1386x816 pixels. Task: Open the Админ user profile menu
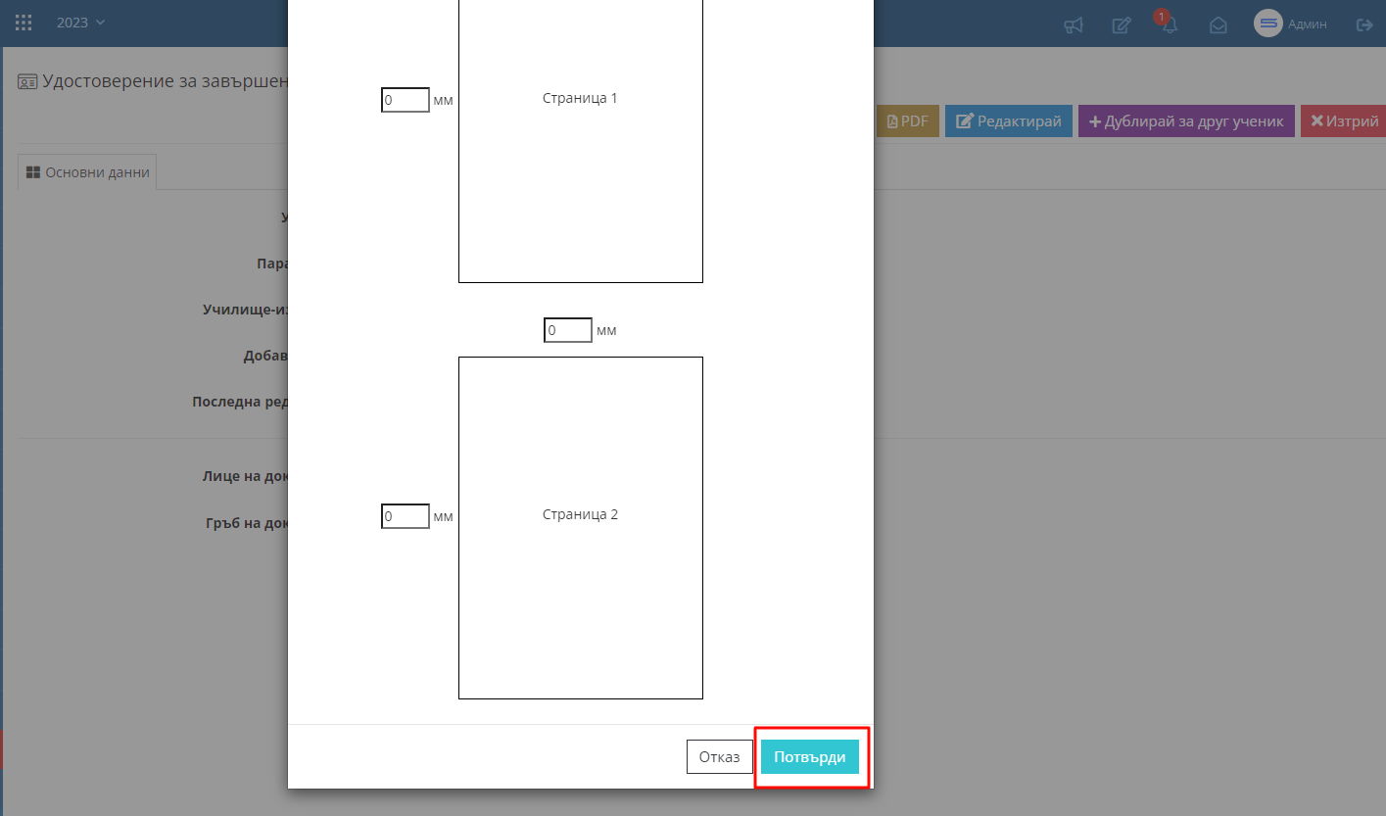click(1290, 24)
